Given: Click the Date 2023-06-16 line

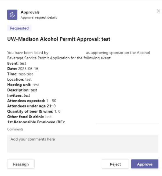Looking at the screenshot, I should pos(23,69).
